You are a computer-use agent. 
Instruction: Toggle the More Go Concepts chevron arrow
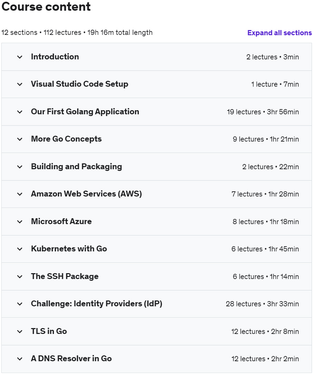pyautogui.click(x=20, y=139)
